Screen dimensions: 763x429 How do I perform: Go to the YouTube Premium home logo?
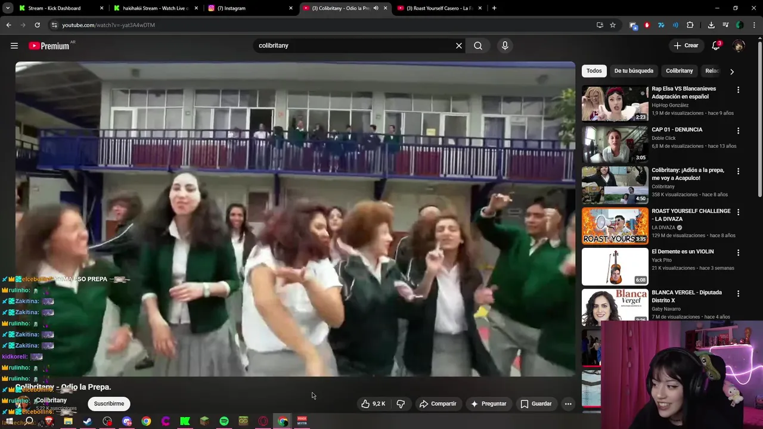click(x=49, y=46)
